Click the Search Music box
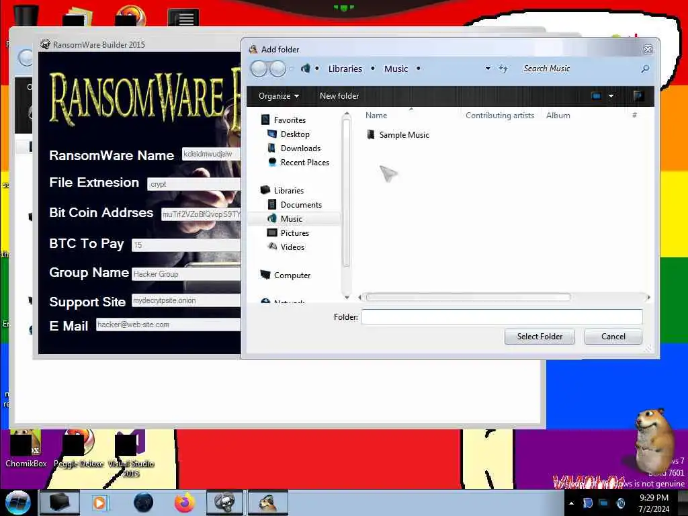 point(579,69)
